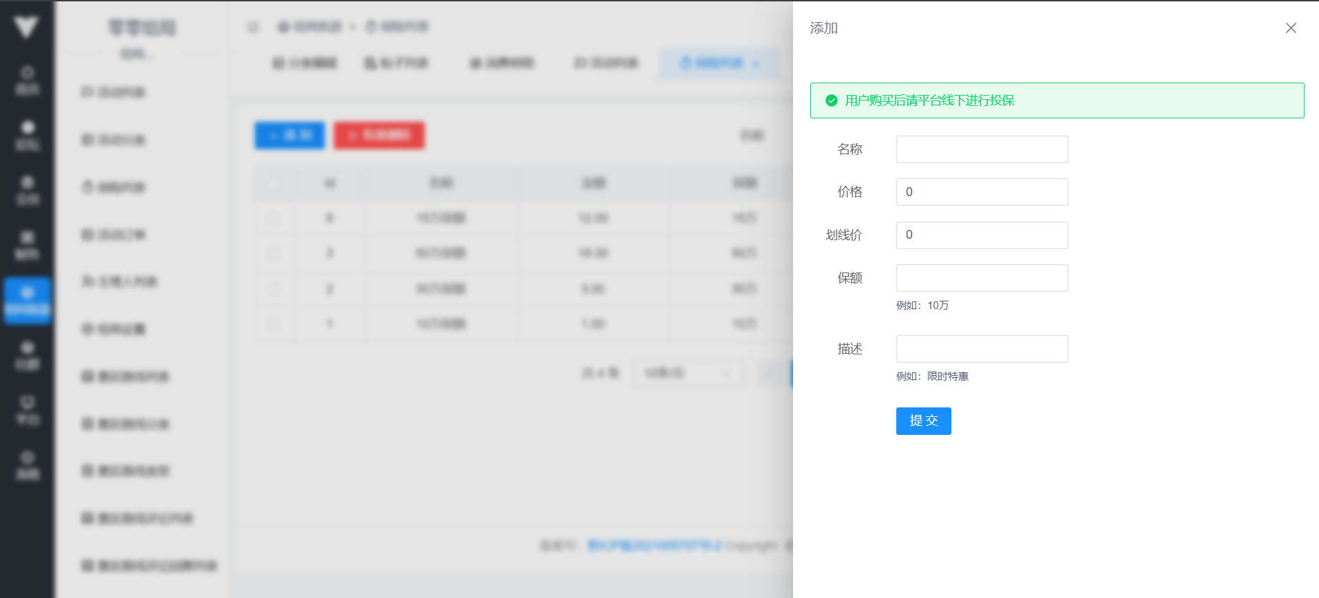Open the page-size dropdown below the table
This screenshot has height=598, width=1319.
(687, 373)
